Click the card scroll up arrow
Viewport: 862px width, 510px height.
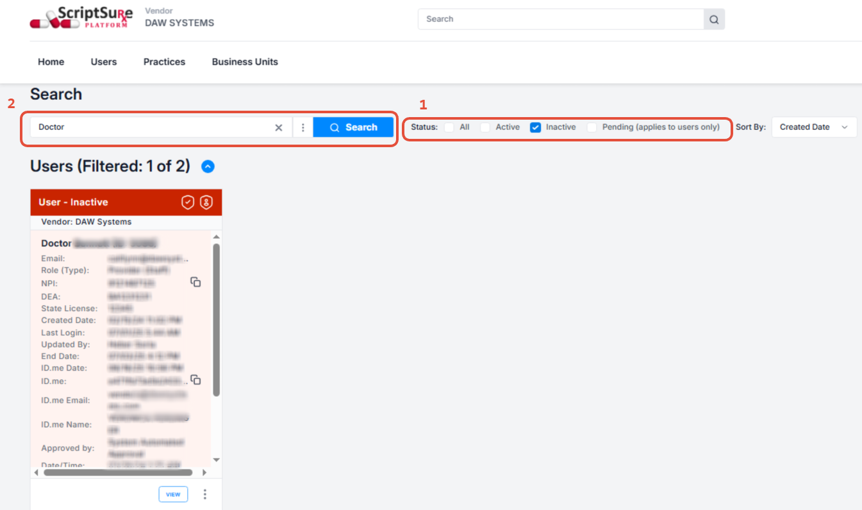click(x=216, y=237)
